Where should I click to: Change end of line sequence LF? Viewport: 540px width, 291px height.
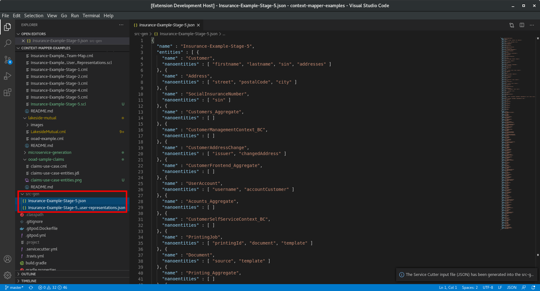(x=500, y=288)
